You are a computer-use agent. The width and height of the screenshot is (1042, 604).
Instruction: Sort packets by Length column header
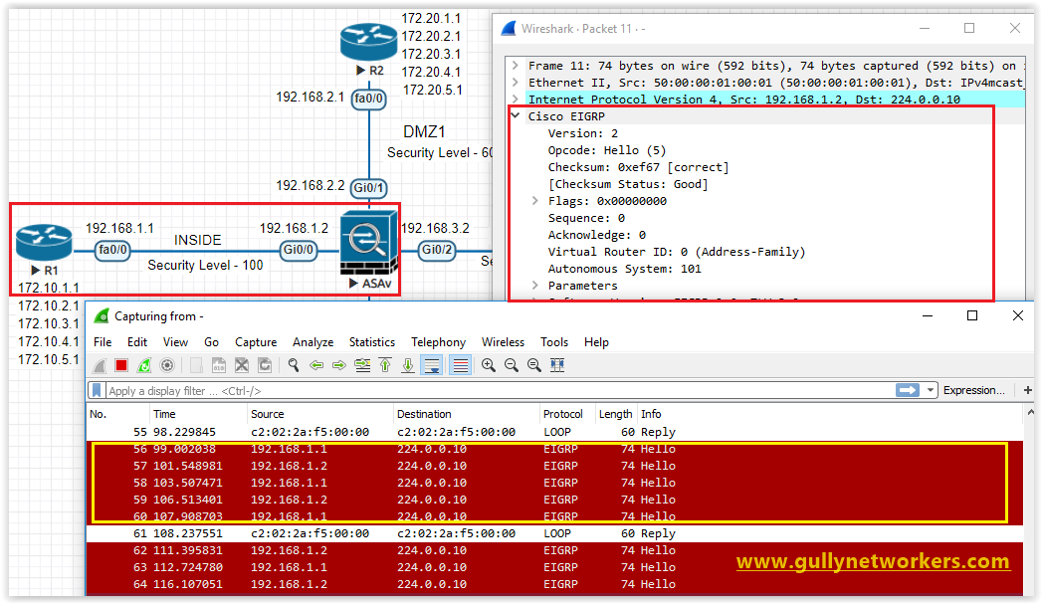[x=615, y=414]
